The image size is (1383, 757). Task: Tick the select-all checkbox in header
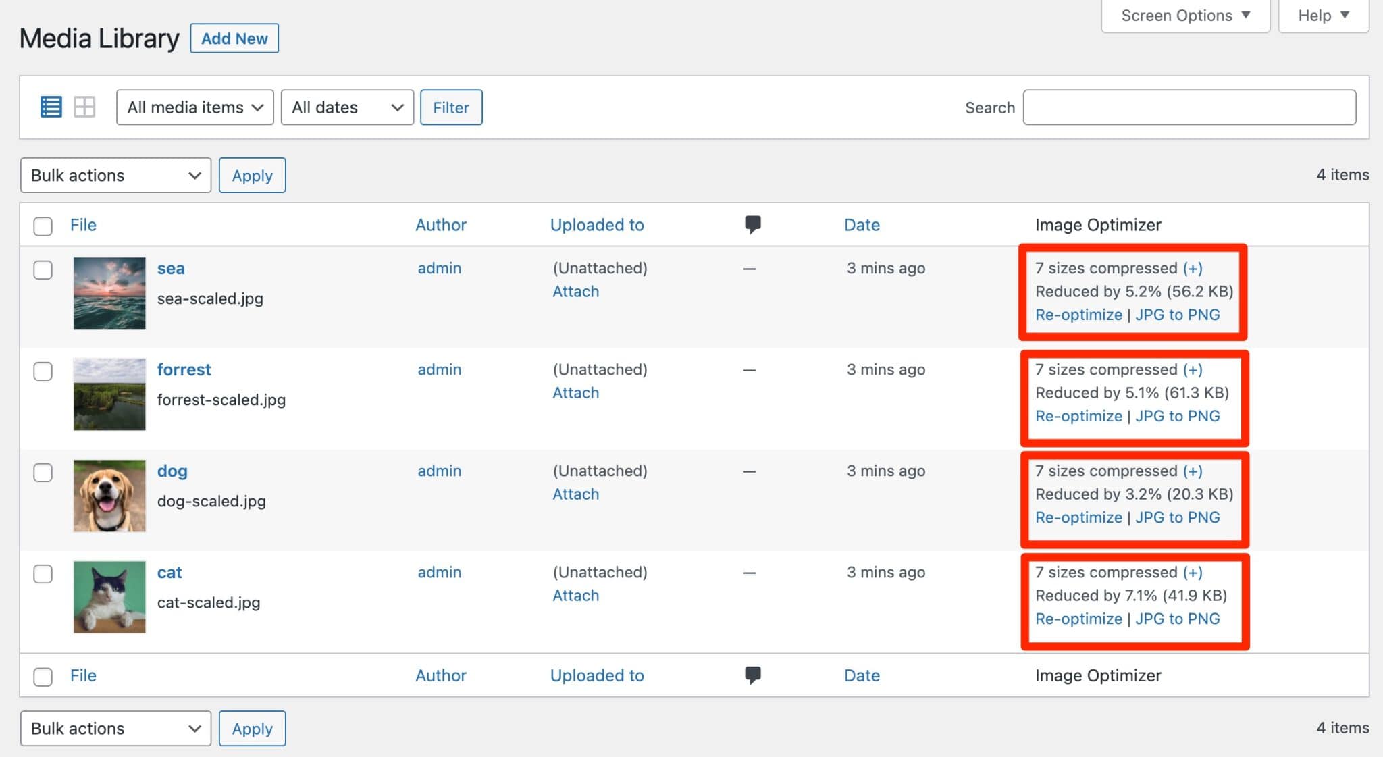pyautogui.click(x=43, y=226)
